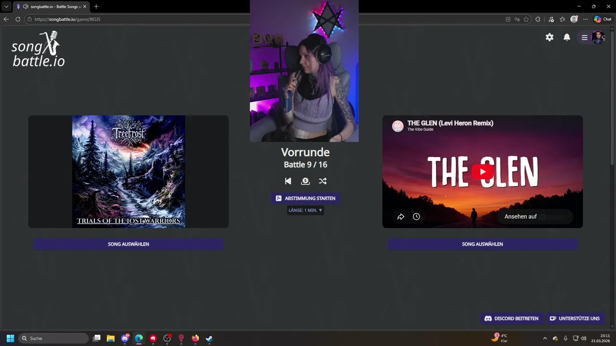
Task: Open media control music icon
Action: coord(551,19)
